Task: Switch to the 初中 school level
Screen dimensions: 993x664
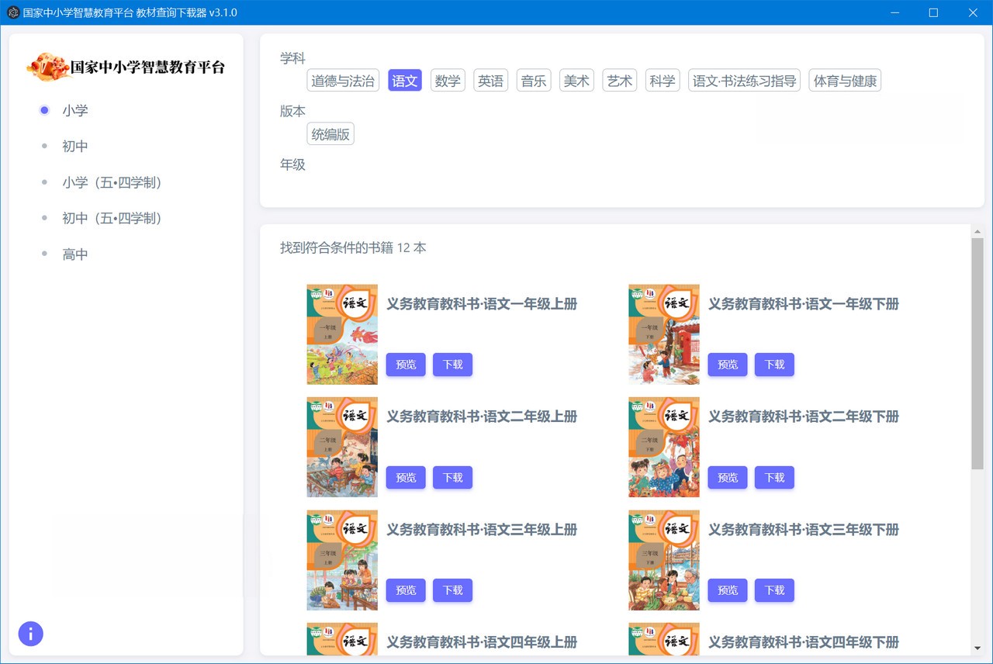Action: (75, 147)
